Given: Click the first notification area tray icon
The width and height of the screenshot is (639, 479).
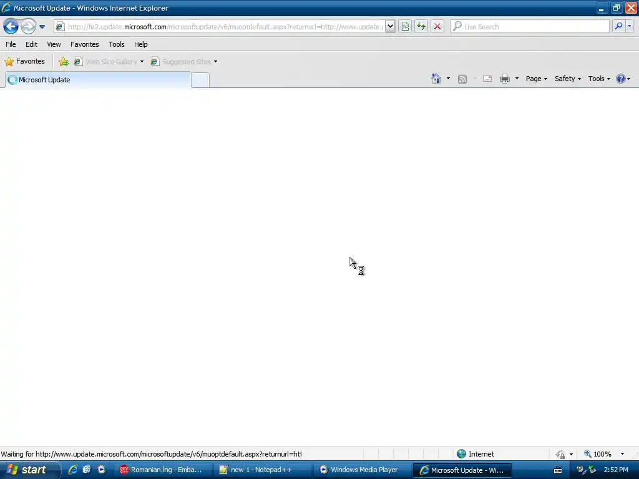Looking at the screenshot, I should tap(580, 470).
